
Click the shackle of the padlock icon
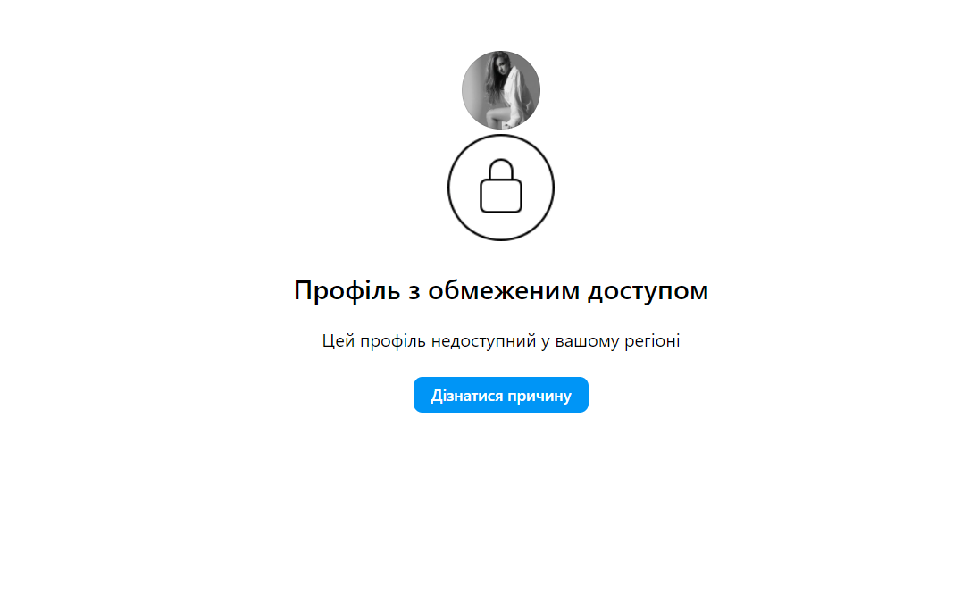pyautogui.click(x=501, y=170)
